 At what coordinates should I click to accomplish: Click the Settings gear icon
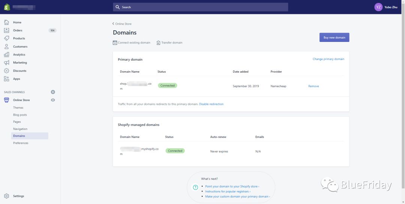[6, 196]
